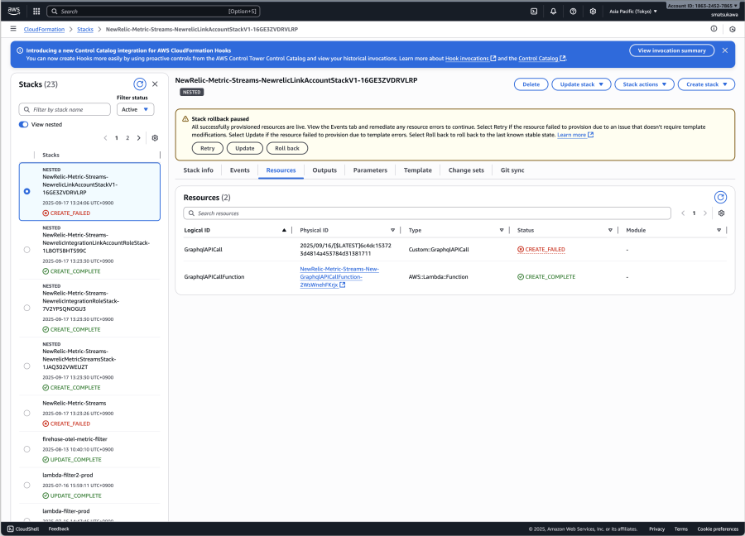Screen dimensions: 745x536
Task: Refresh the Resources table
Action: point(721,197)
